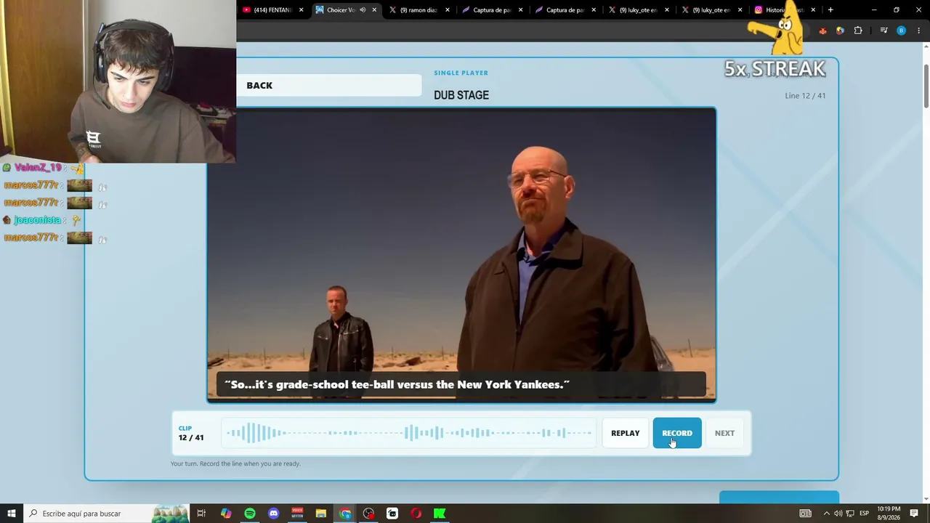Viewport: 930px width, 523px height.
Task: Open a new browser tab
Action: (x=830, y=10)
